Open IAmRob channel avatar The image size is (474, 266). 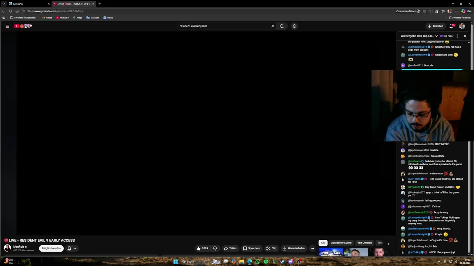pos(7,248)
